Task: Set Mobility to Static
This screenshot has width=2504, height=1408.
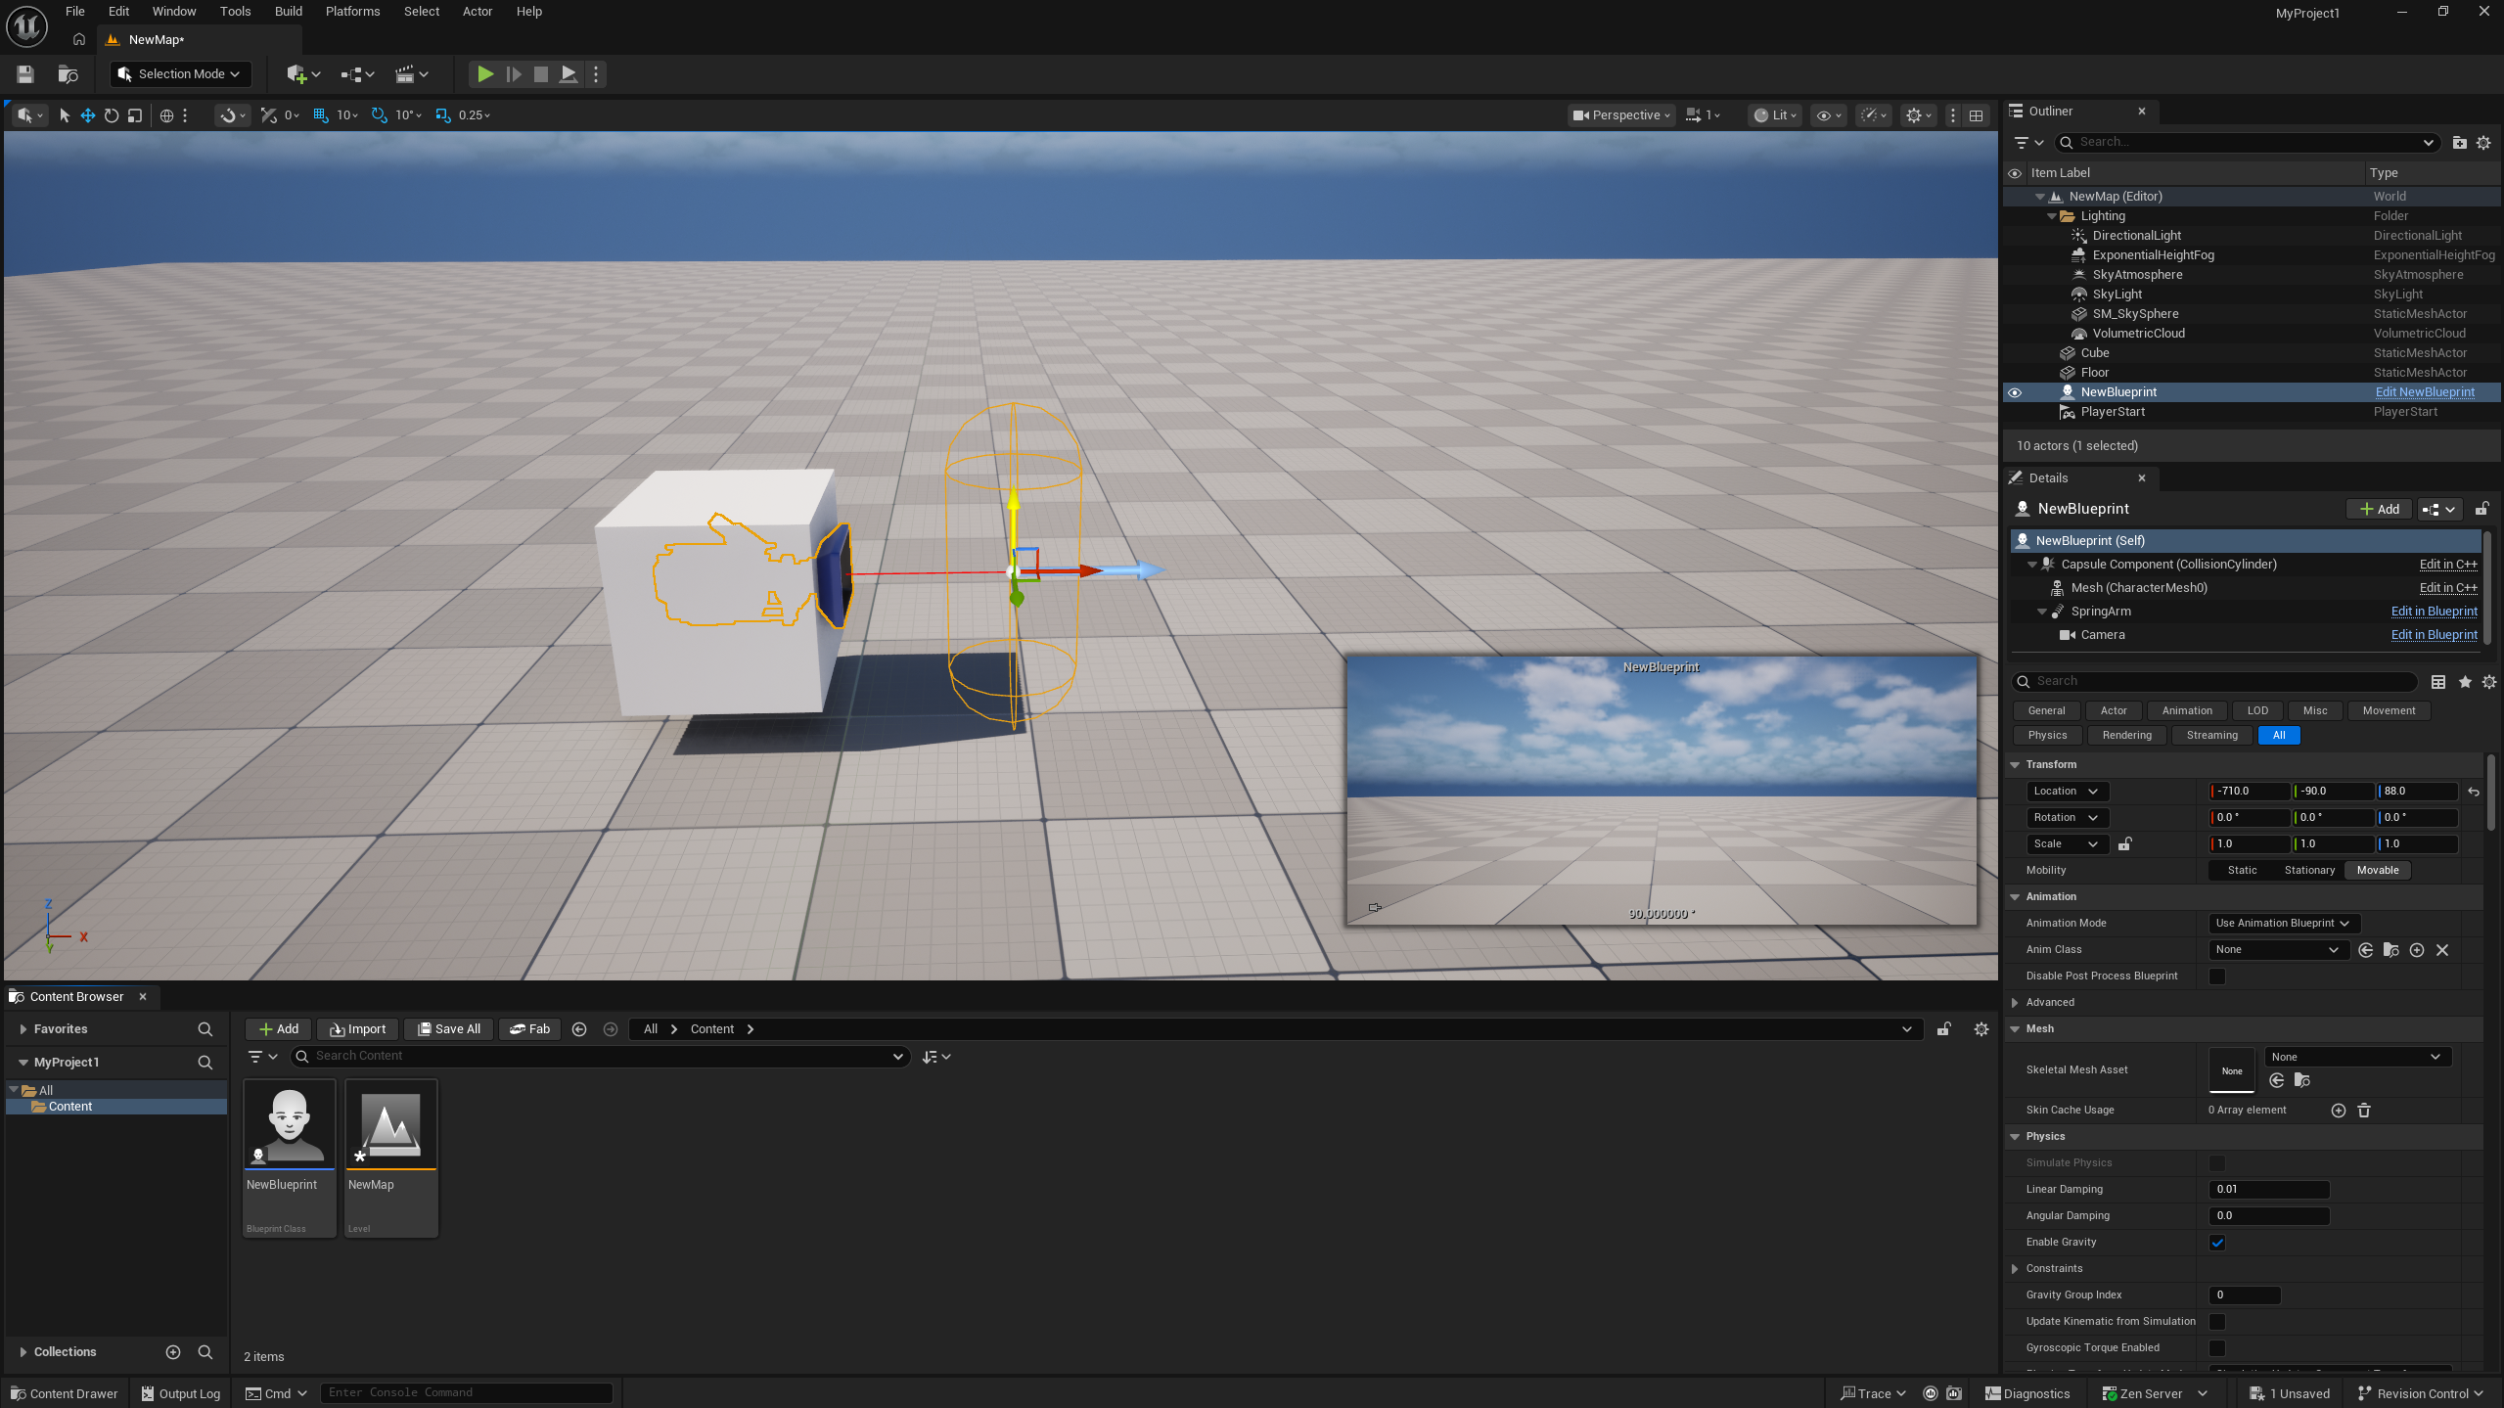Action: click(x=2242, y=870)
